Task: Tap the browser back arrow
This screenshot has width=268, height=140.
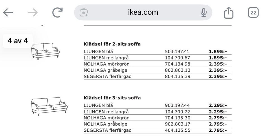Action: point(8,12)
